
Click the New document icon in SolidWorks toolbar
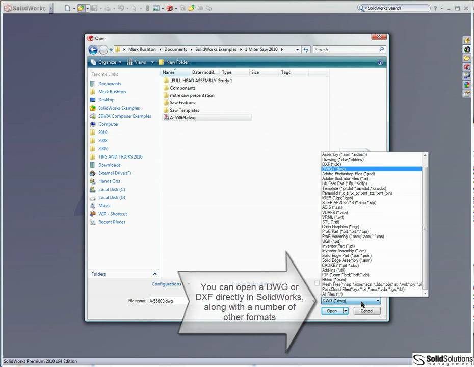(68, 8)
